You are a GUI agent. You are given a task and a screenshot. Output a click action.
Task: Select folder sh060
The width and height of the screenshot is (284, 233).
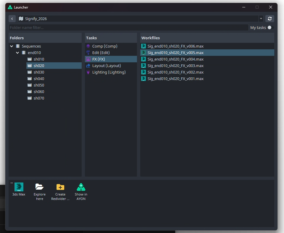(x=54, y=92)
